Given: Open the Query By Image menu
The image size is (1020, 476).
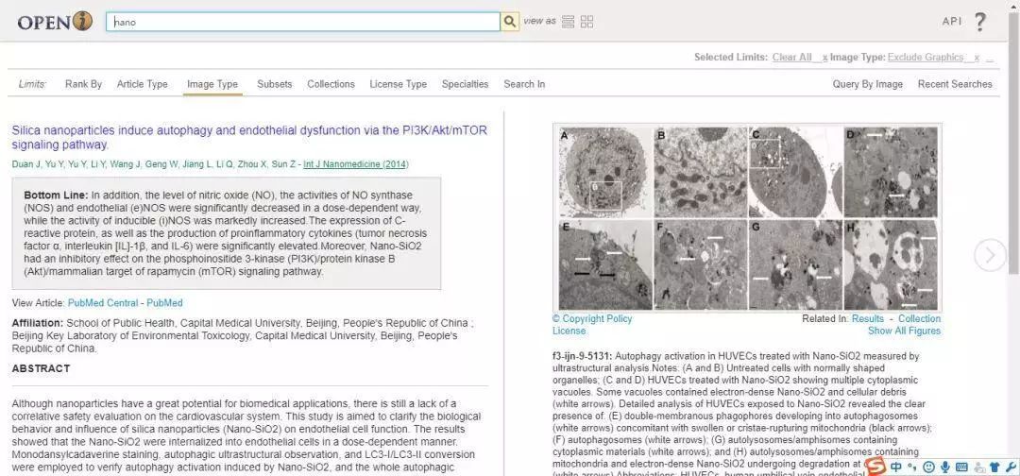Looking at the screenshot, I should [x=867, y=84].
